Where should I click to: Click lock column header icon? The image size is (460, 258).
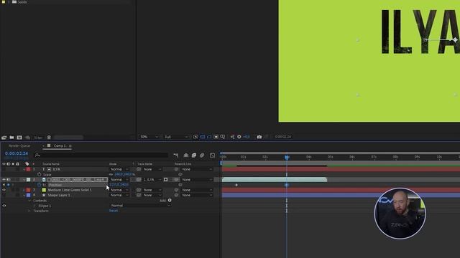pyautogui.click(x=17, y=164)
